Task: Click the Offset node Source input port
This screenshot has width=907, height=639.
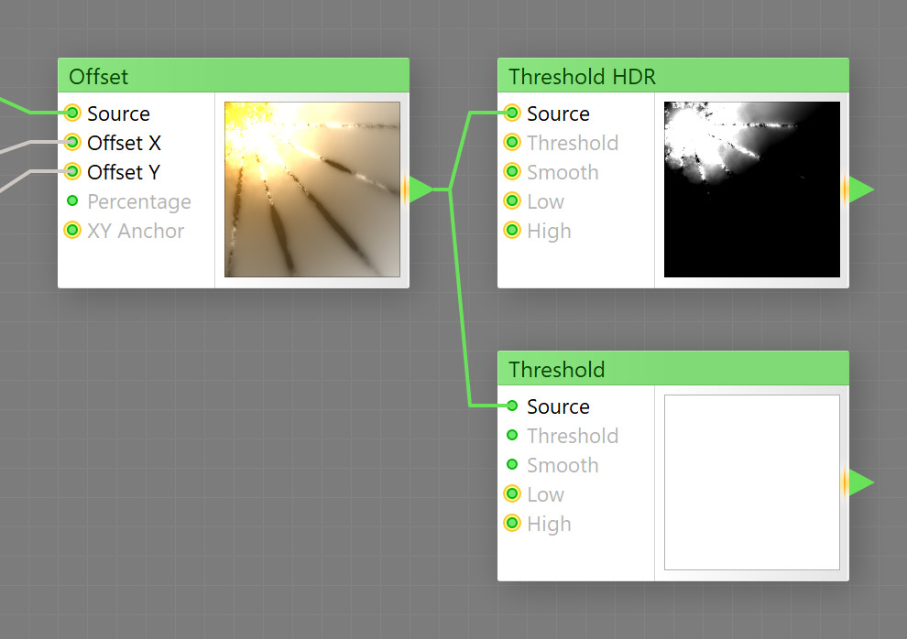Action: coord(72,113)
